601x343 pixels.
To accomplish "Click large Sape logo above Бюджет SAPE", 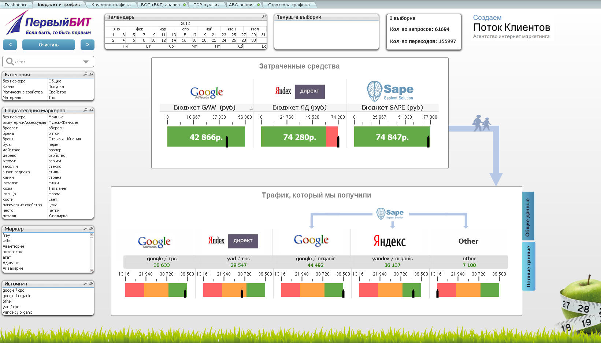I will click(x=390, y=92).
